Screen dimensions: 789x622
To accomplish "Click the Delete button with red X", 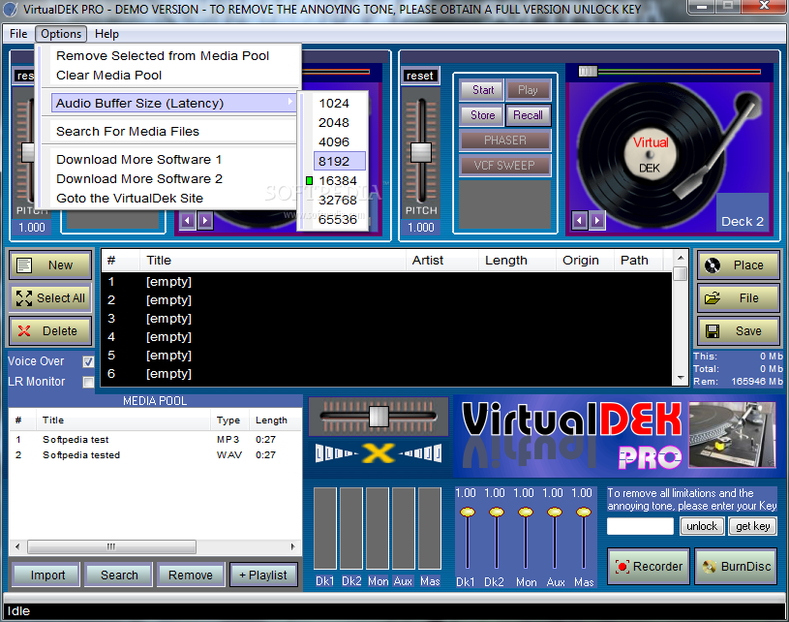I will [50, 331].
